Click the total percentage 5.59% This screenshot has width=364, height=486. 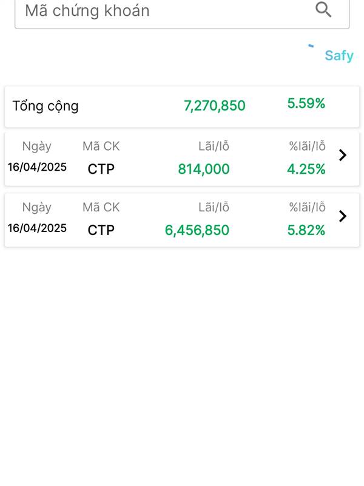click(306, 103)
